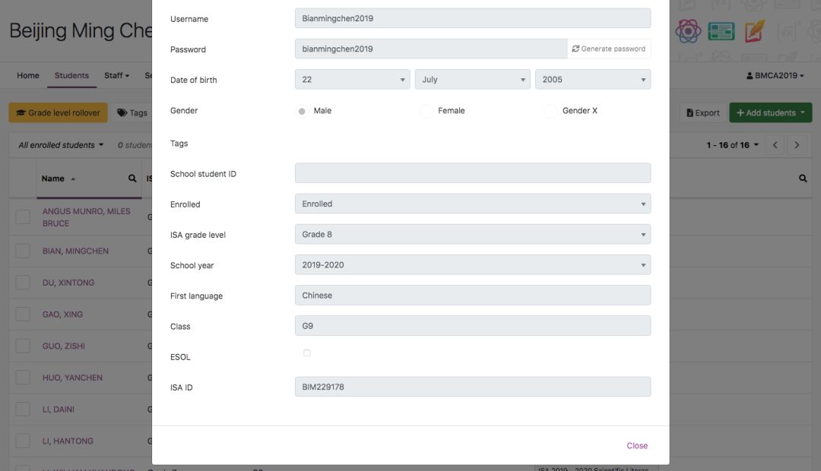
Task: Click Generate password refresh button
Action: (x=609, y=49)
